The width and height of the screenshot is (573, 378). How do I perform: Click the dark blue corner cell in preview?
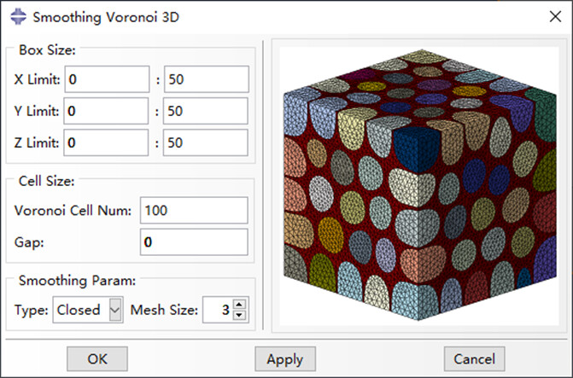click(x=416, y=149)
